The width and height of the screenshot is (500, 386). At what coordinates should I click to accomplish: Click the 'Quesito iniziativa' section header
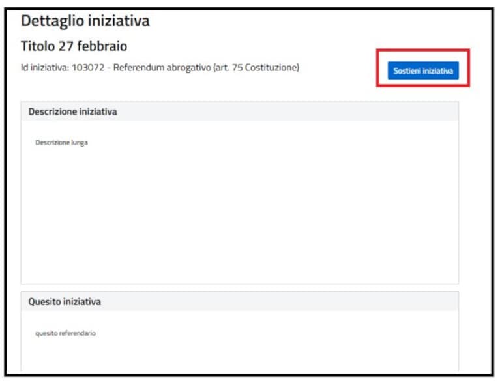point(239,301)
